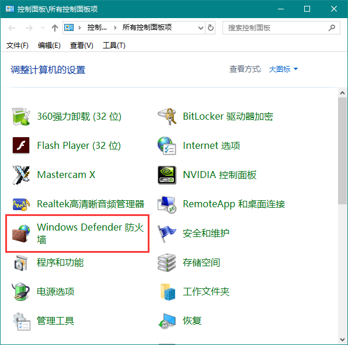Open the 查看(V) menu
The image size is (348, 345).
coord(81,46)
